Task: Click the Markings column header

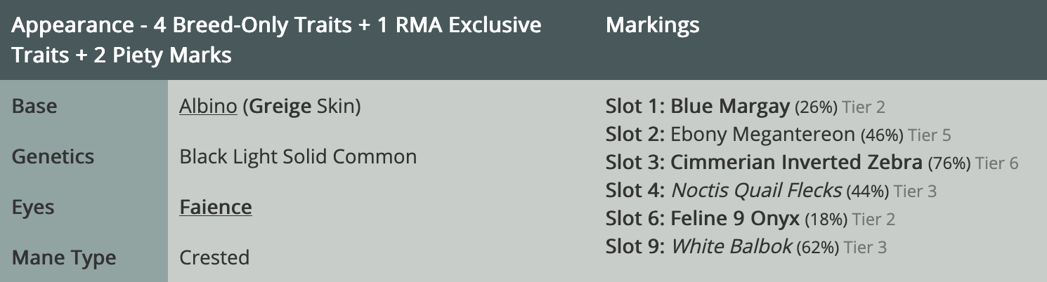Action: [x=652, y=26]
